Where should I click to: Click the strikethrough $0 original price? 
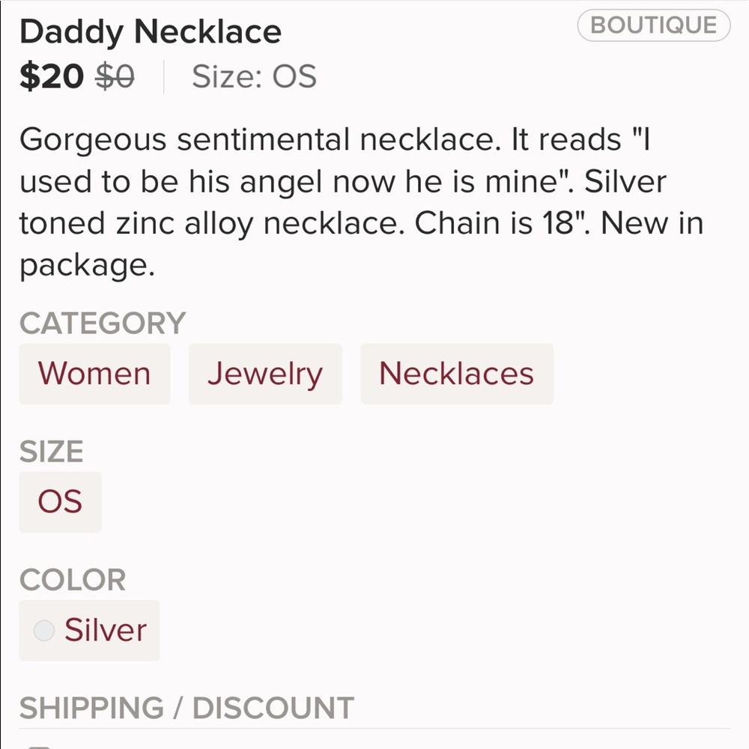click(113, 75)
